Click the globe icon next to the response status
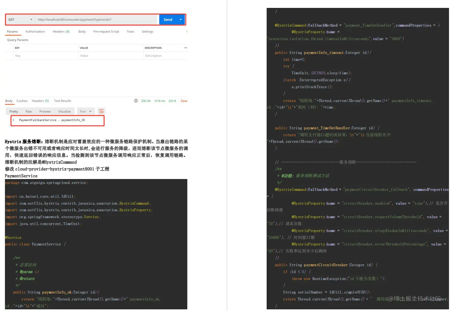Screen dimensions: 450x311 136,101
